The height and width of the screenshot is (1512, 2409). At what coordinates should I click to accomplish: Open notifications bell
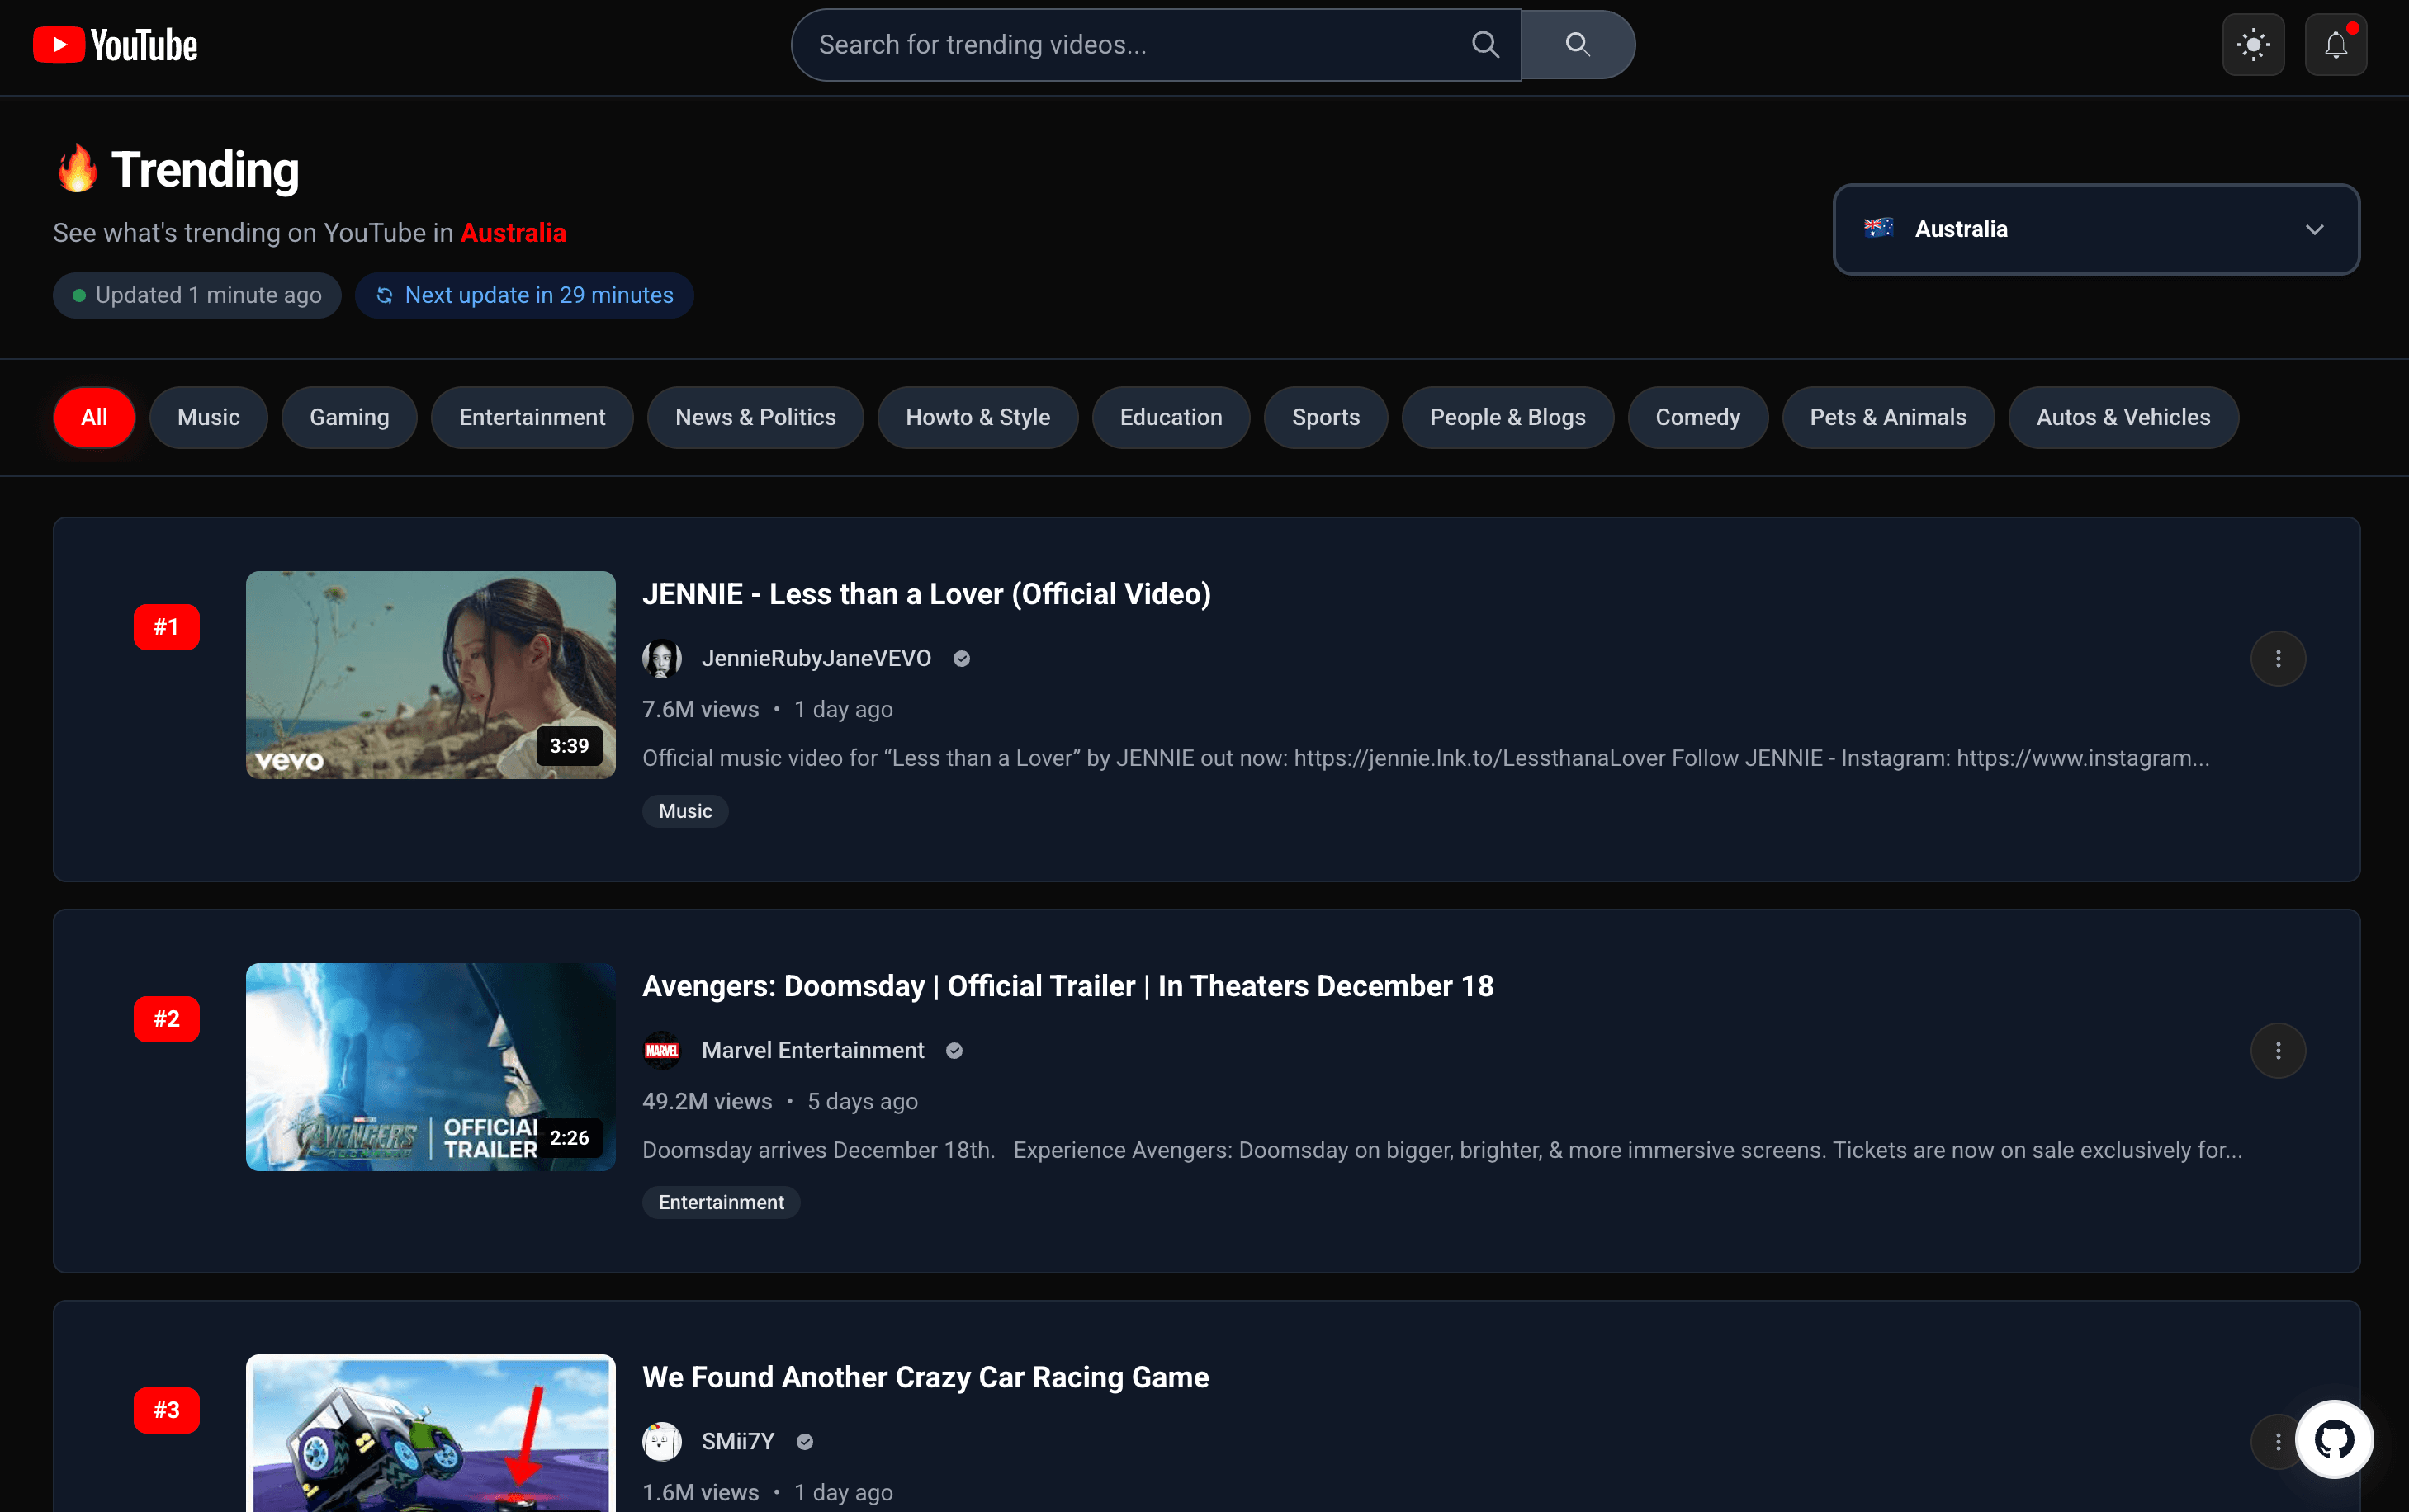[2336, 45]
